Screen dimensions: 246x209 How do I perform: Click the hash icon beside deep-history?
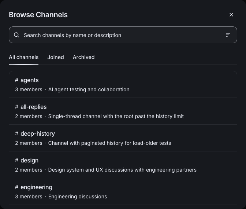coord(16,133)
